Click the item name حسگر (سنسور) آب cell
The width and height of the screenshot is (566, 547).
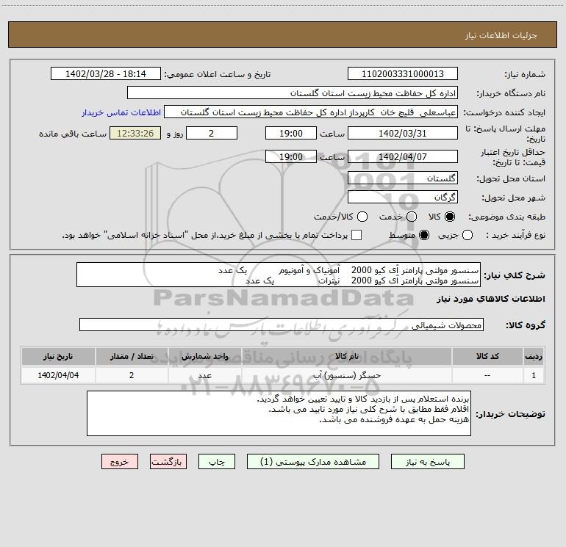[347, 376]
